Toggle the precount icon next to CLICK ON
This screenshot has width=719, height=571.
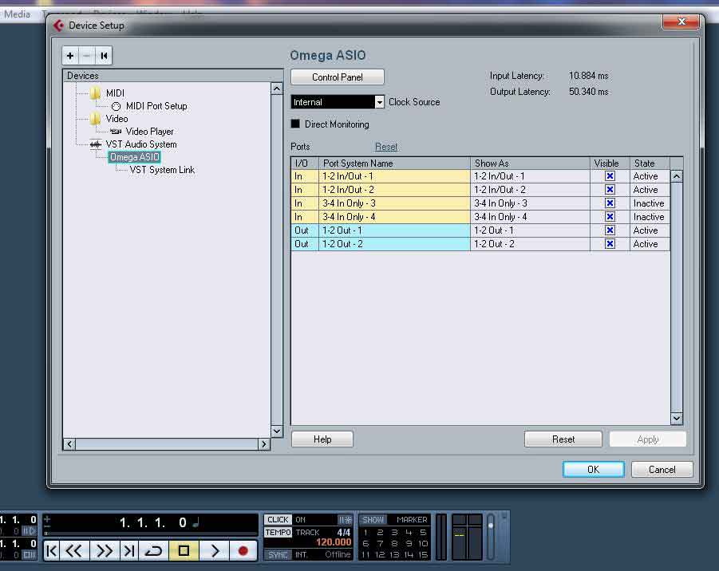[345, 520]
